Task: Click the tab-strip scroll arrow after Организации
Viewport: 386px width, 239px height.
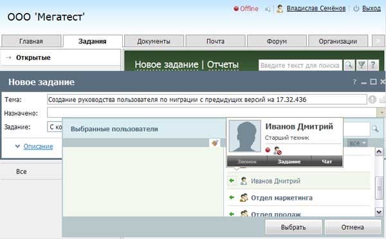Action: (378, 41)
